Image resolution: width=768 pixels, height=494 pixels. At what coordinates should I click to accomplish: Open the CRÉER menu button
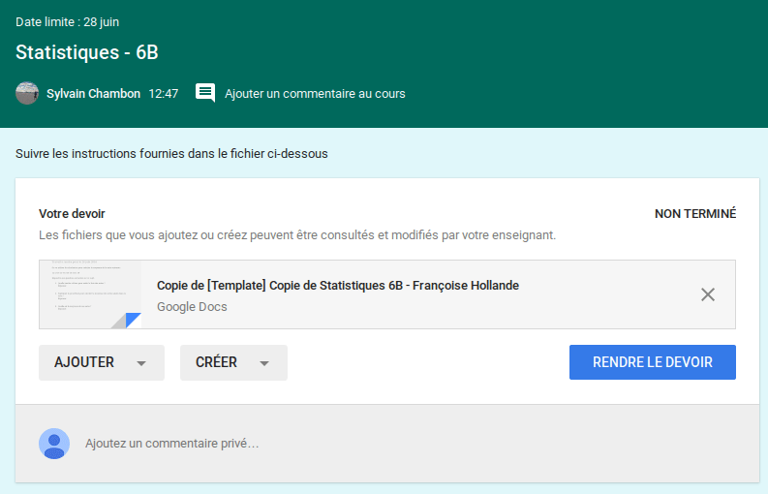[x=217, y=362]
